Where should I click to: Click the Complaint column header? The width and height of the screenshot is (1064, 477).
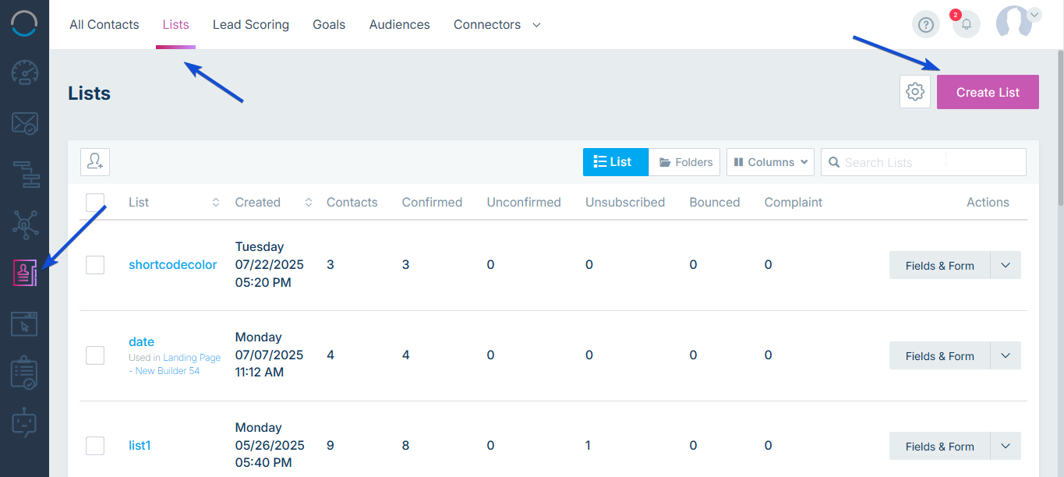[x=794, y=202]
